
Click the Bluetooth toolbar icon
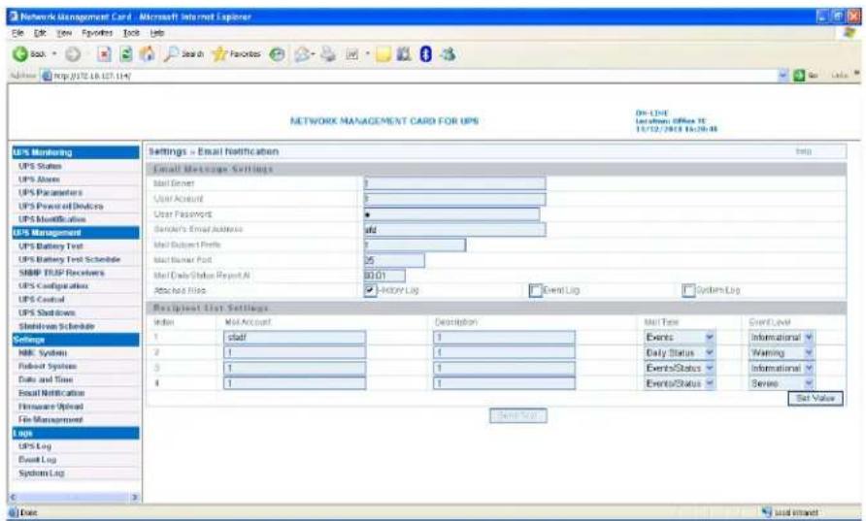coord(425,54)
